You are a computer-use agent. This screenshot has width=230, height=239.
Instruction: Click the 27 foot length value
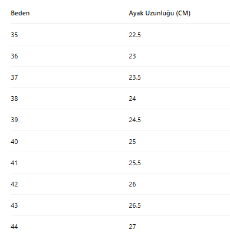(132, 227)
